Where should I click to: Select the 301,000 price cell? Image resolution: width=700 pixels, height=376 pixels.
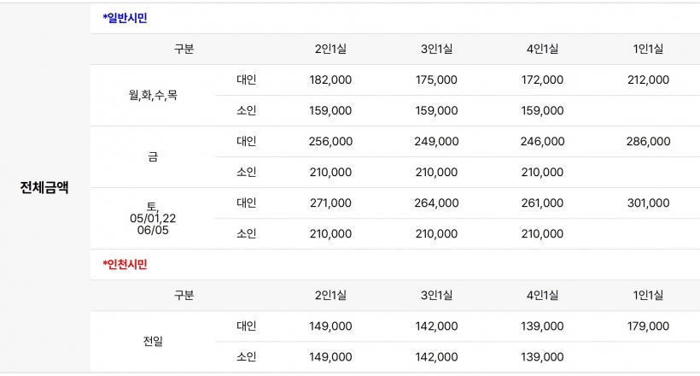point(647,203)
